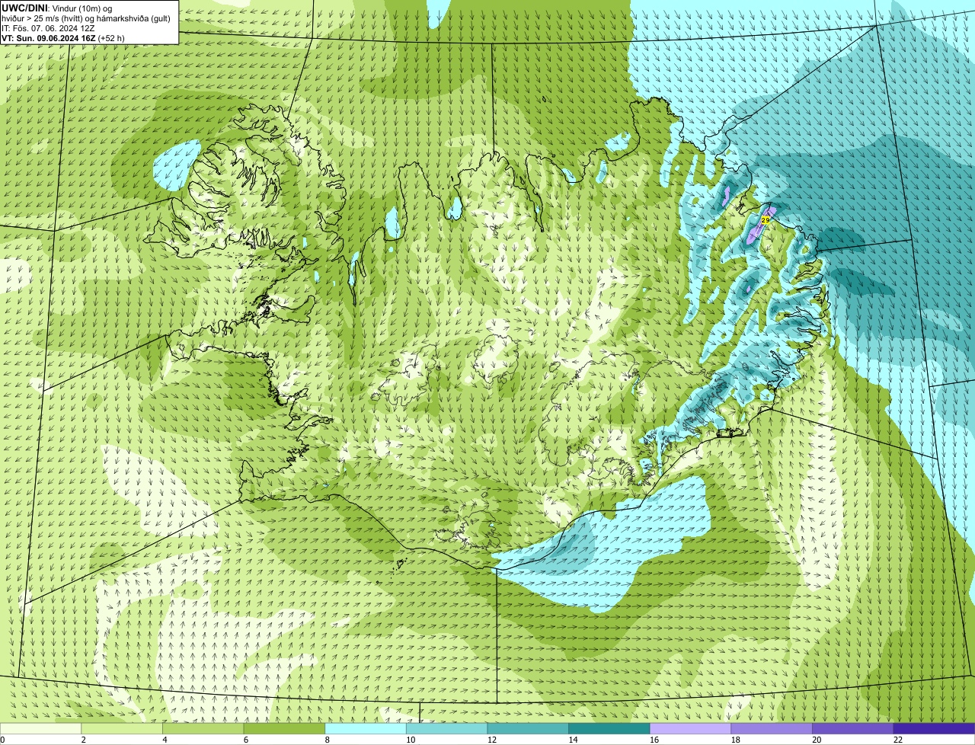Click the legend number 20
Screen dimensions: 975x745
(817, 739)
